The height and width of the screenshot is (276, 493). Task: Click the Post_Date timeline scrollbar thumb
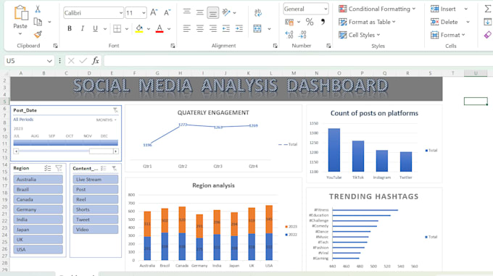101,151
